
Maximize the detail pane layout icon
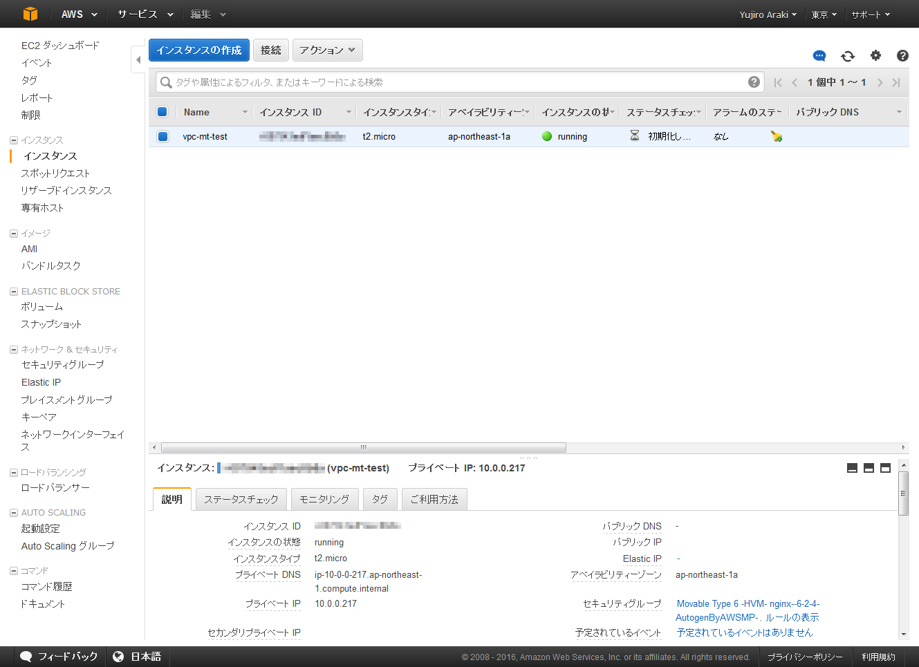[885, 468]
